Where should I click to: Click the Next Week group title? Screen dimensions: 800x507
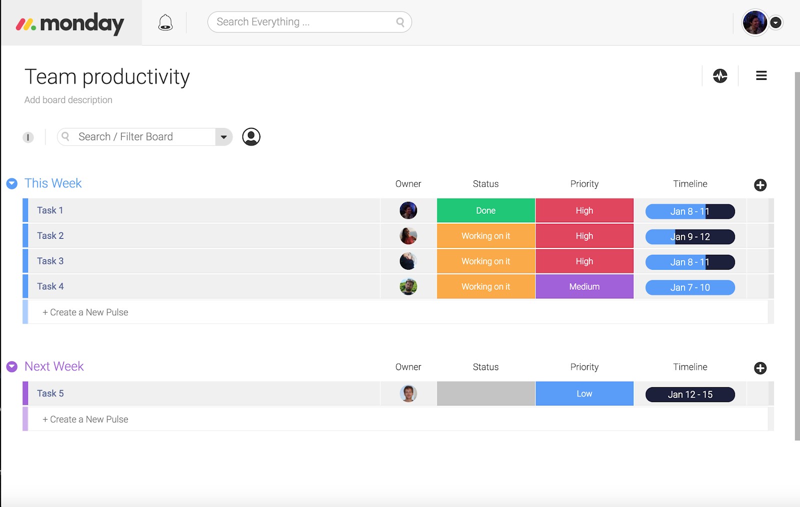54,367
